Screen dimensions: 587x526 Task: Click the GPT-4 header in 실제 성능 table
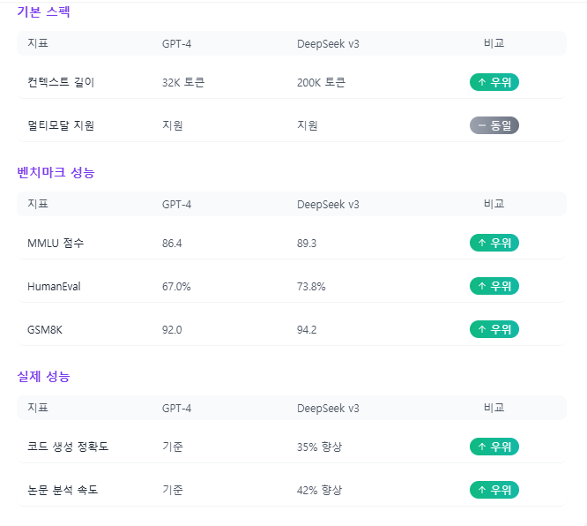click(x=176, y=408)
